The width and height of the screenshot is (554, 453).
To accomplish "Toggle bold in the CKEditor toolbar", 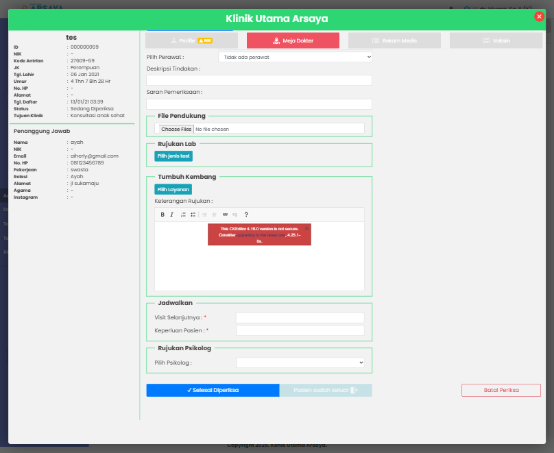I will tap(162, 215).
